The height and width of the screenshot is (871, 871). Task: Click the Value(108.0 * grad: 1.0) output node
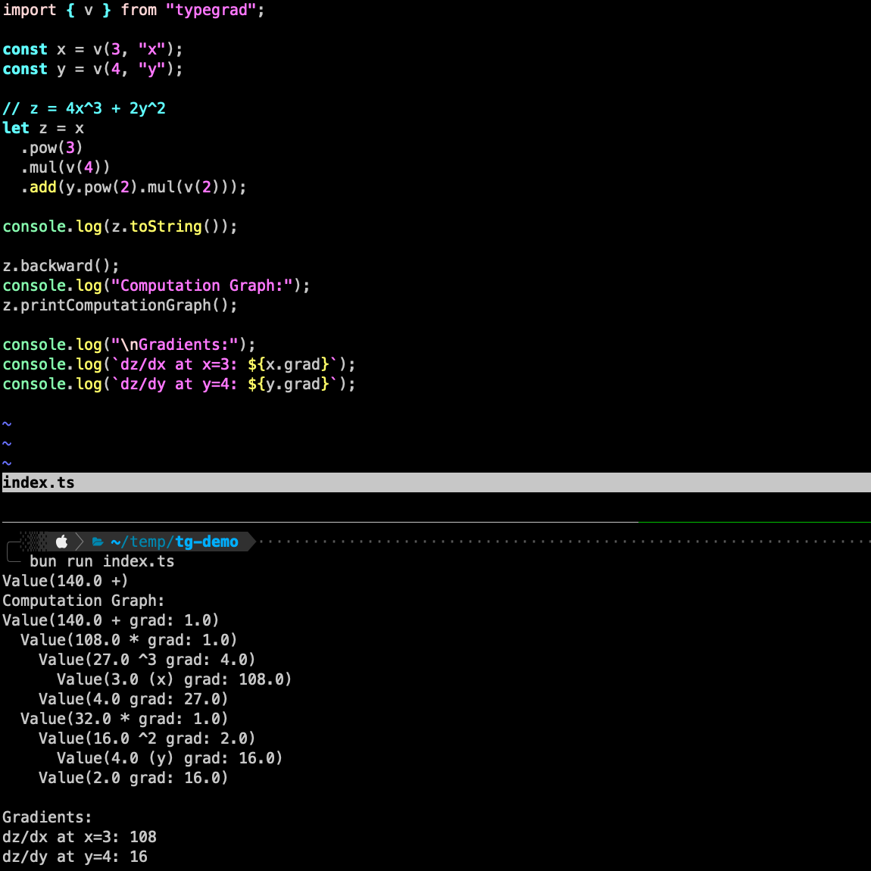(129, 640)
